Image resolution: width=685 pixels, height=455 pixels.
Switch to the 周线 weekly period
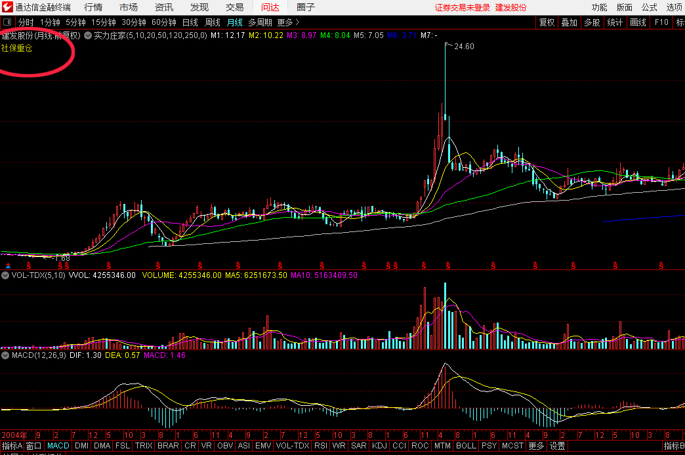point(213,22)
